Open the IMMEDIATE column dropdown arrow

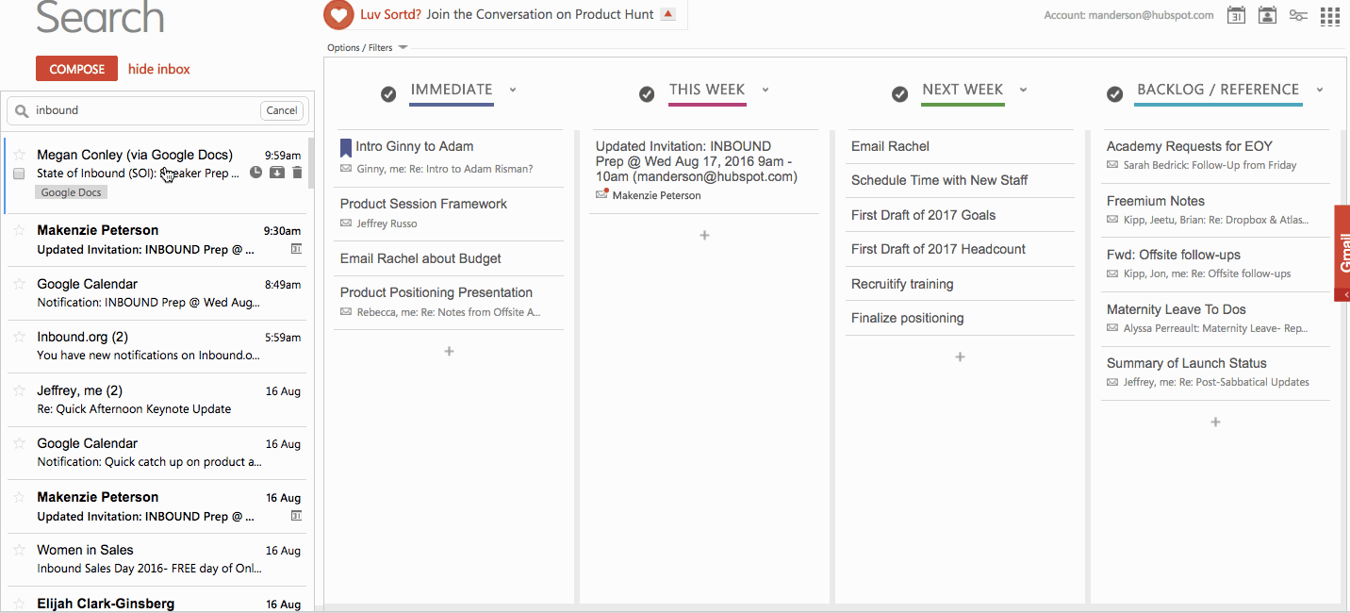pos(512,90)
